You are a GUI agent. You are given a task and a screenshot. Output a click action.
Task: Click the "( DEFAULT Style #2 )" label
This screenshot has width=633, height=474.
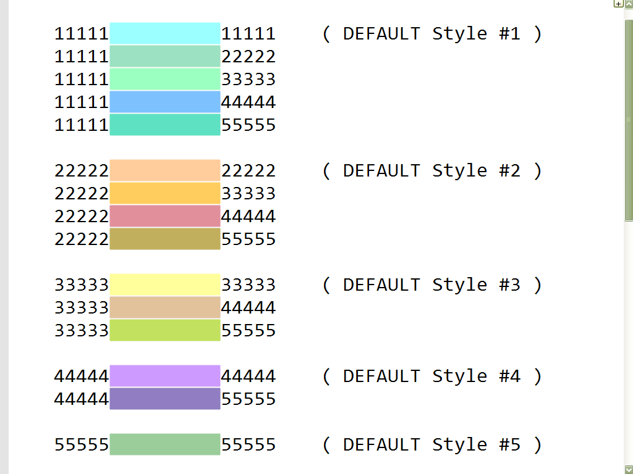(x=432, y=171)
